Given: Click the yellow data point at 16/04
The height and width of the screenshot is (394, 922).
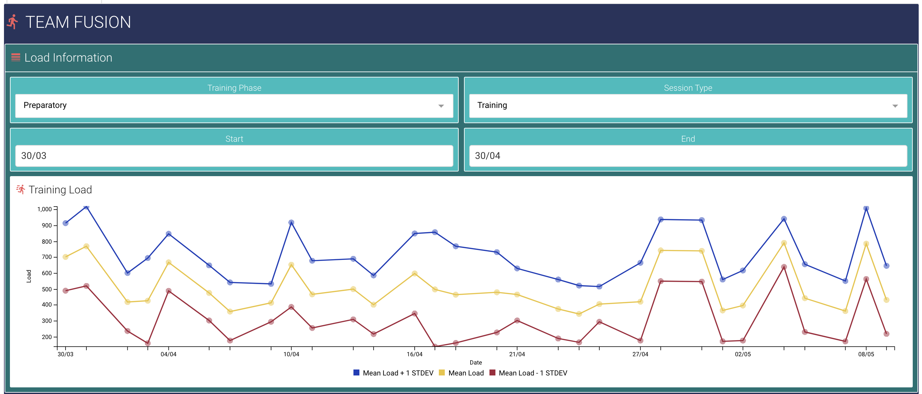Looking at the screenshot, I should click(x=414, y=273).
